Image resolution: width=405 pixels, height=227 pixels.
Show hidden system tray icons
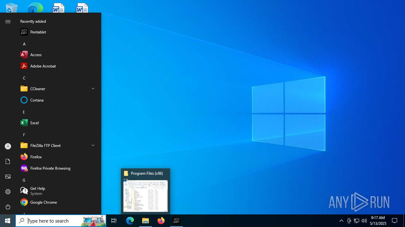(341, 221)
